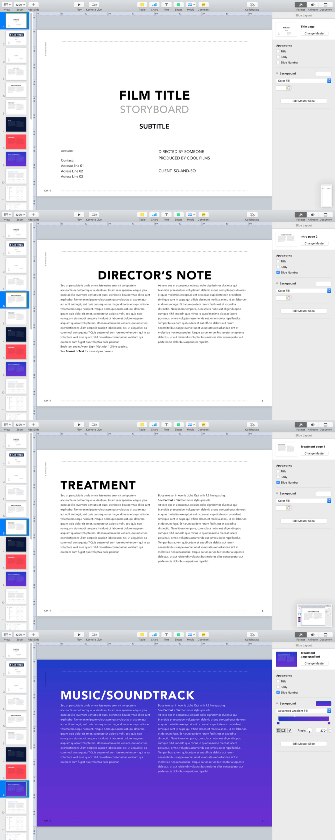Viewport: 335px width, 840px height.
Task: Switch to the Animate tab in the Intro page 2 window
Action: coord(313,215)
